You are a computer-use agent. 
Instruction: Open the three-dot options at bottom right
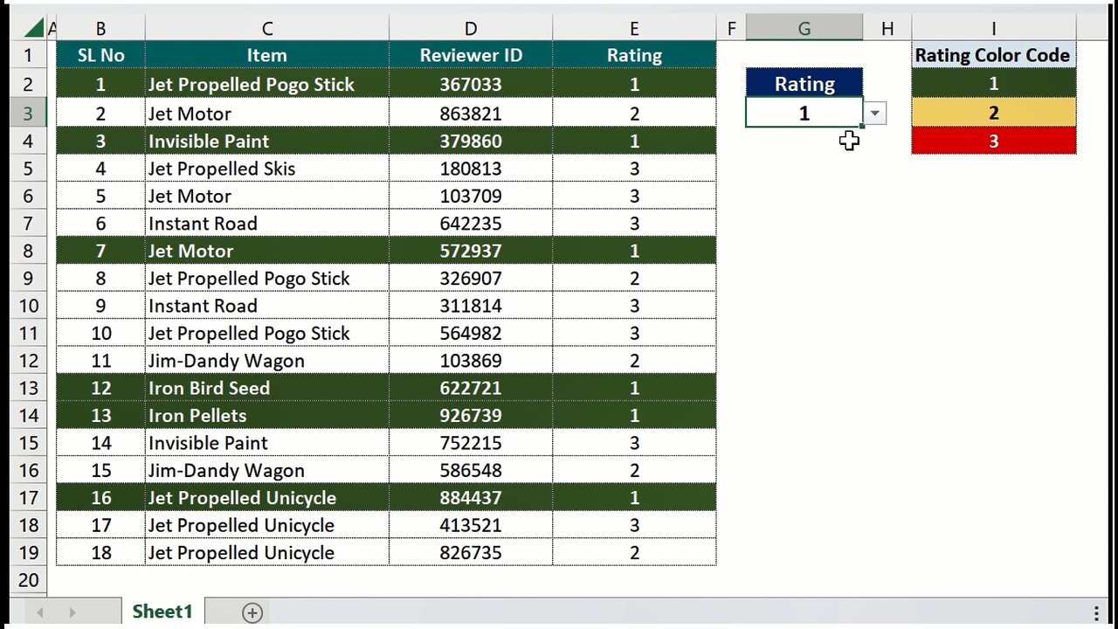pyautogui.click(x=1096, y=613)
